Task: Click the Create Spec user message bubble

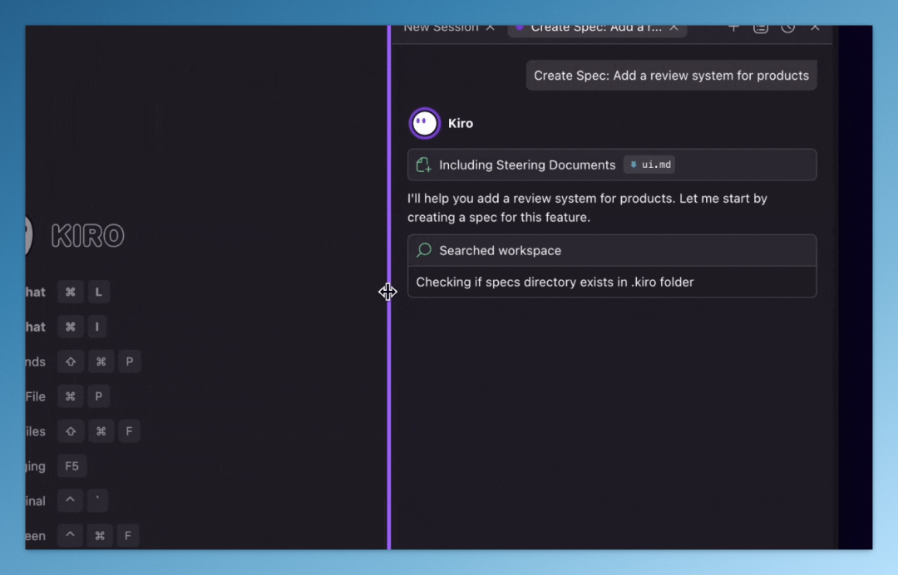Action: click(671, 76)
